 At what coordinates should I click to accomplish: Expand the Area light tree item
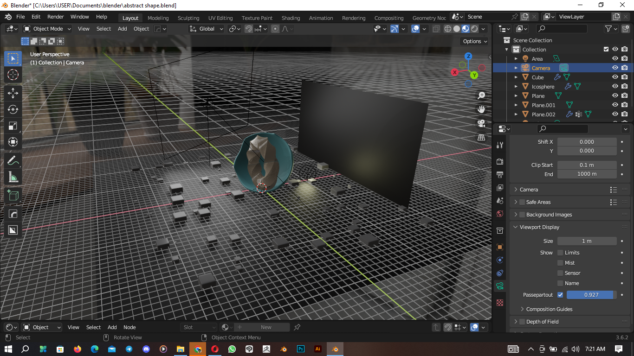coord(516,59)
